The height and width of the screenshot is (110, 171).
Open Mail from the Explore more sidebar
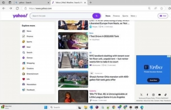pyautogui.click(x=27, y=47)
